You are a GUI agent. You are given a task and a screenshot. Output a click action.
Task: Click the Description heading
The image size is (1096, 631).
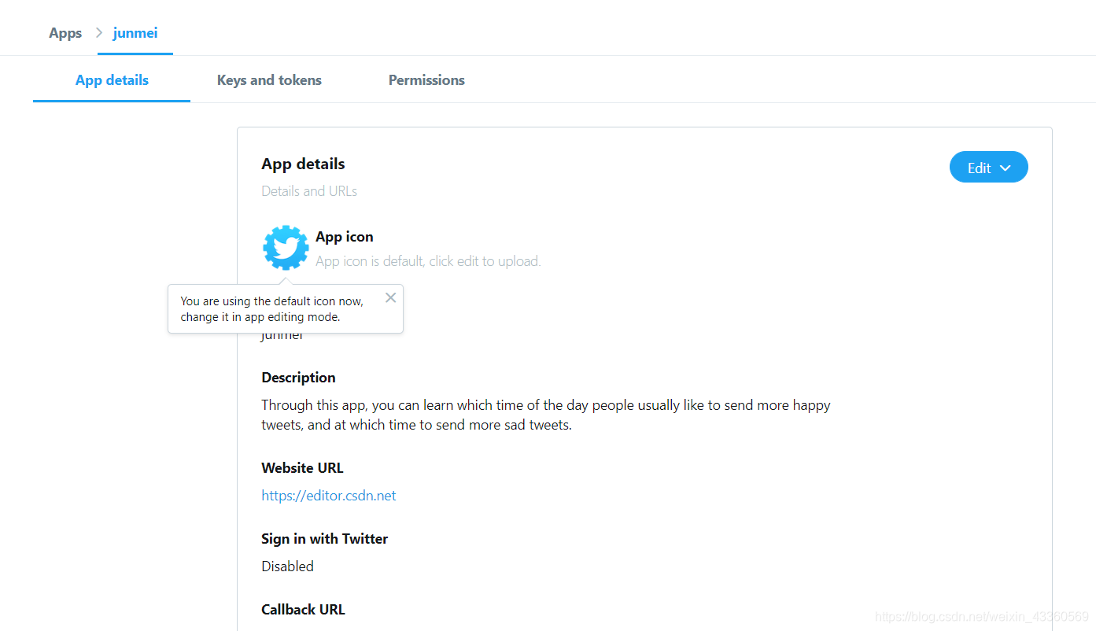pyautogui.click(x=298, y=378)
